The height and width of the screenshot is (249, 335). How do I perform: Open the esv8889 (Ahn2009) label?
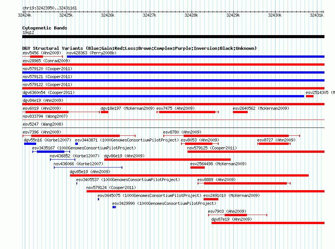(x=216, y=180)
